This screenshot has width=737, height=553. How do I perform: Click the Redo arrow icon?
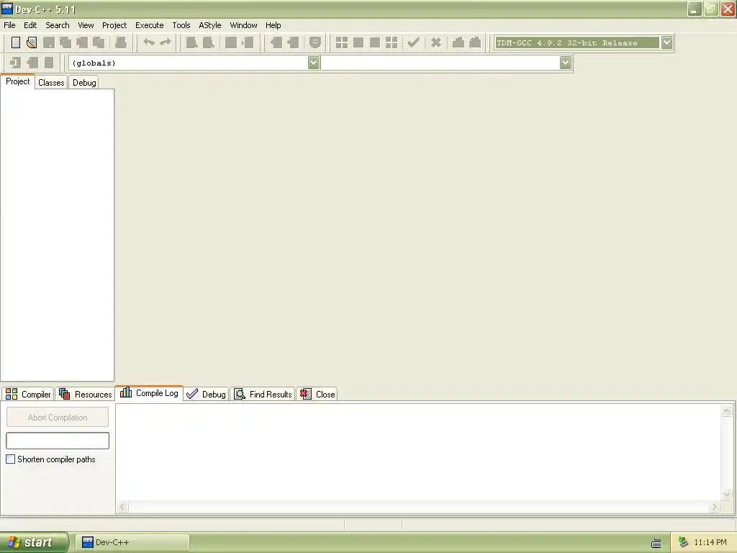(x=166, y=42)
